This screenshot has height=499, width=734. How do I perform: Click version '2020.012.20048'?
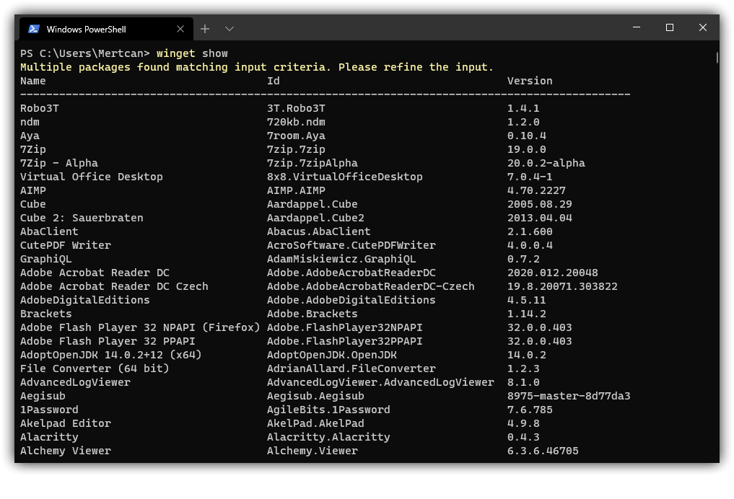click(x=552, y=273)
